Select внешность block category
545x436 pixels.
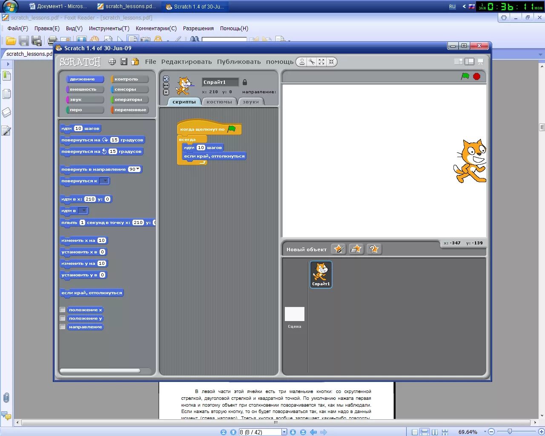[x=85, y=89]
